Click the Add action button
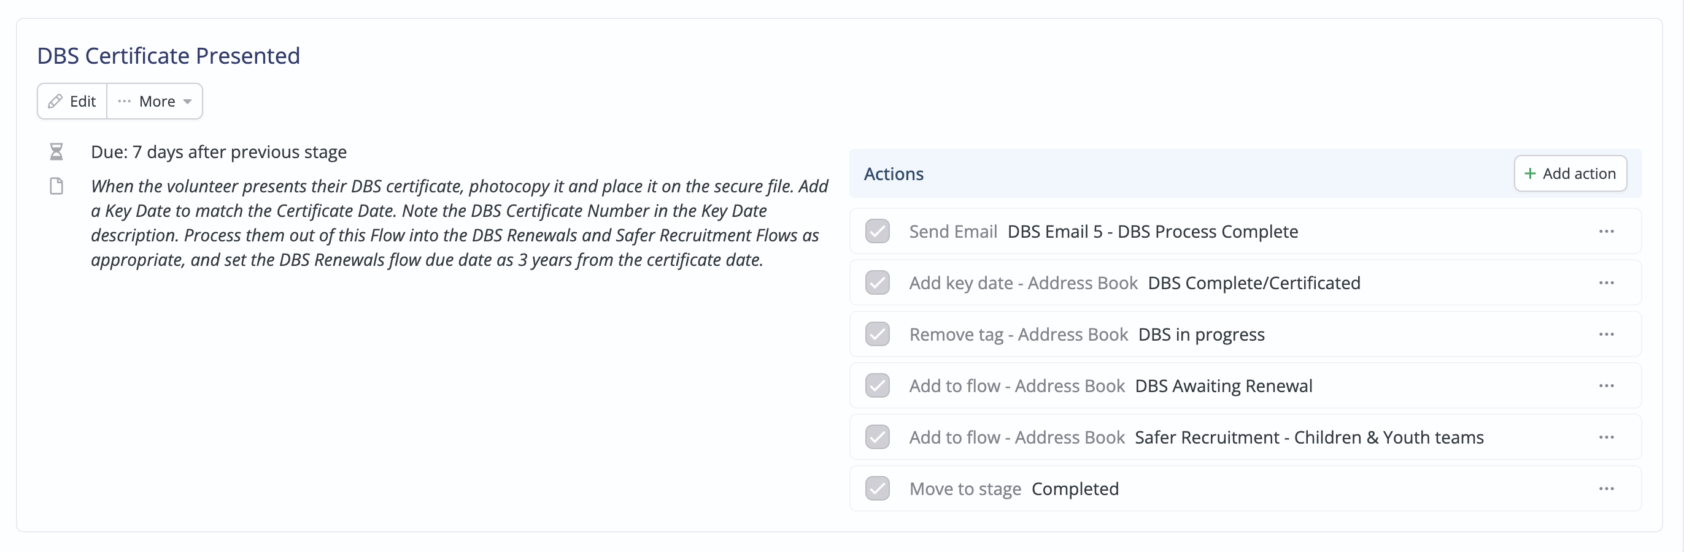Screen dimensions: 1684x552 [1570, 173]
